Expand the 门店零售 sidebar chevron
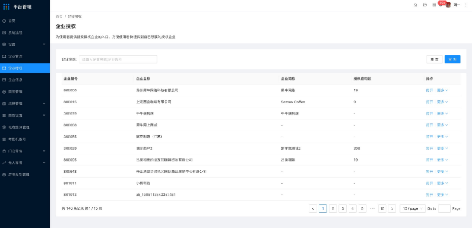 [44, 151]
